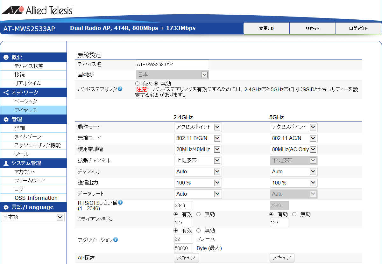
Task: Open アカウント page
Action: 33,172
